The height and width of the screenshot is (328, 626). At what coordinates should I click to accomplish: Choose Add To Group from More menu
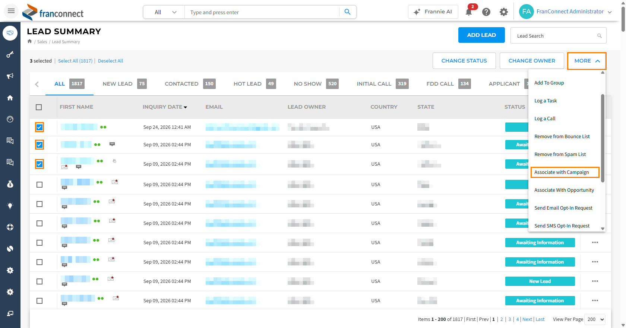point(549,83)
